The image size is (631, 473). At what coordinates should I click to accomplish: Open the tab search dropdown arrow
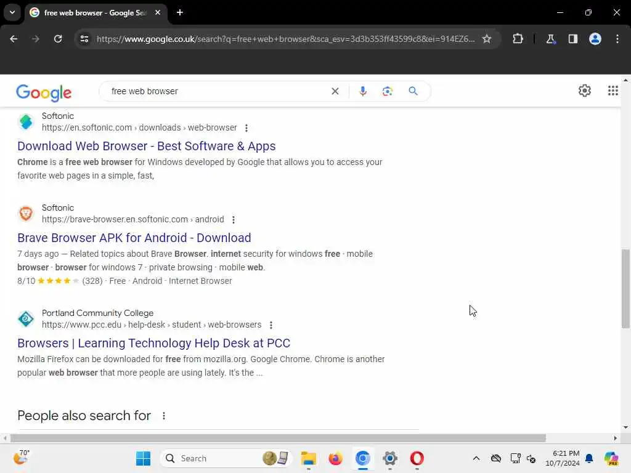[x=12, y=12]
